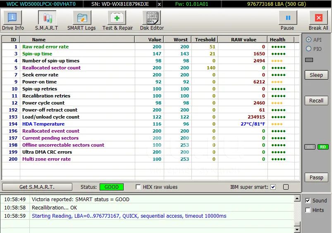Click the Get S.M.A.R.T. button

coord(37,187)
